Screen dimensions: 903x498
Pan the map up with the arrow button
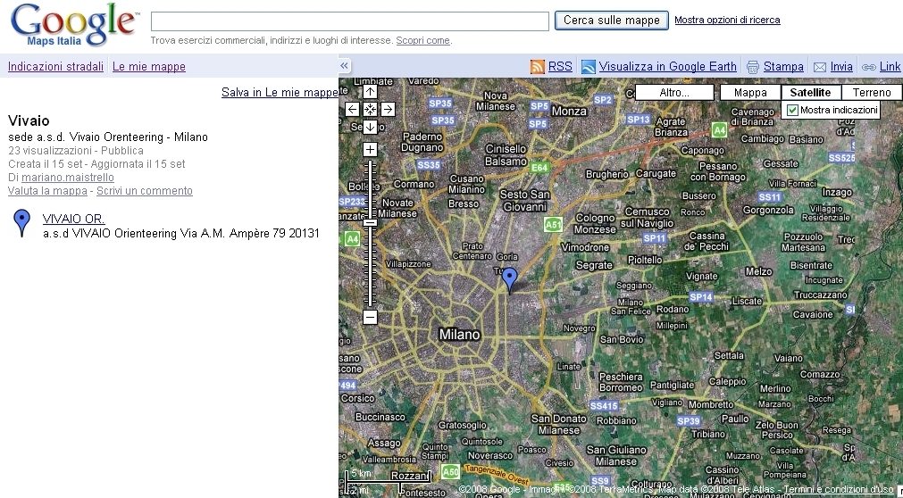click(370, 92)
